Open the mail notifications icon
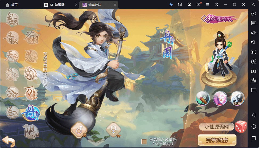259x148 pixels. [x=198, y=5]
